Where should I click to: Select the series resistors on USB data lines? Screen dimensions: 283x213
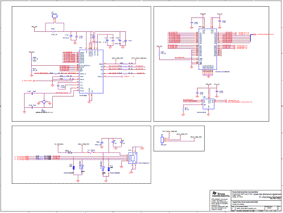(41, 158)
